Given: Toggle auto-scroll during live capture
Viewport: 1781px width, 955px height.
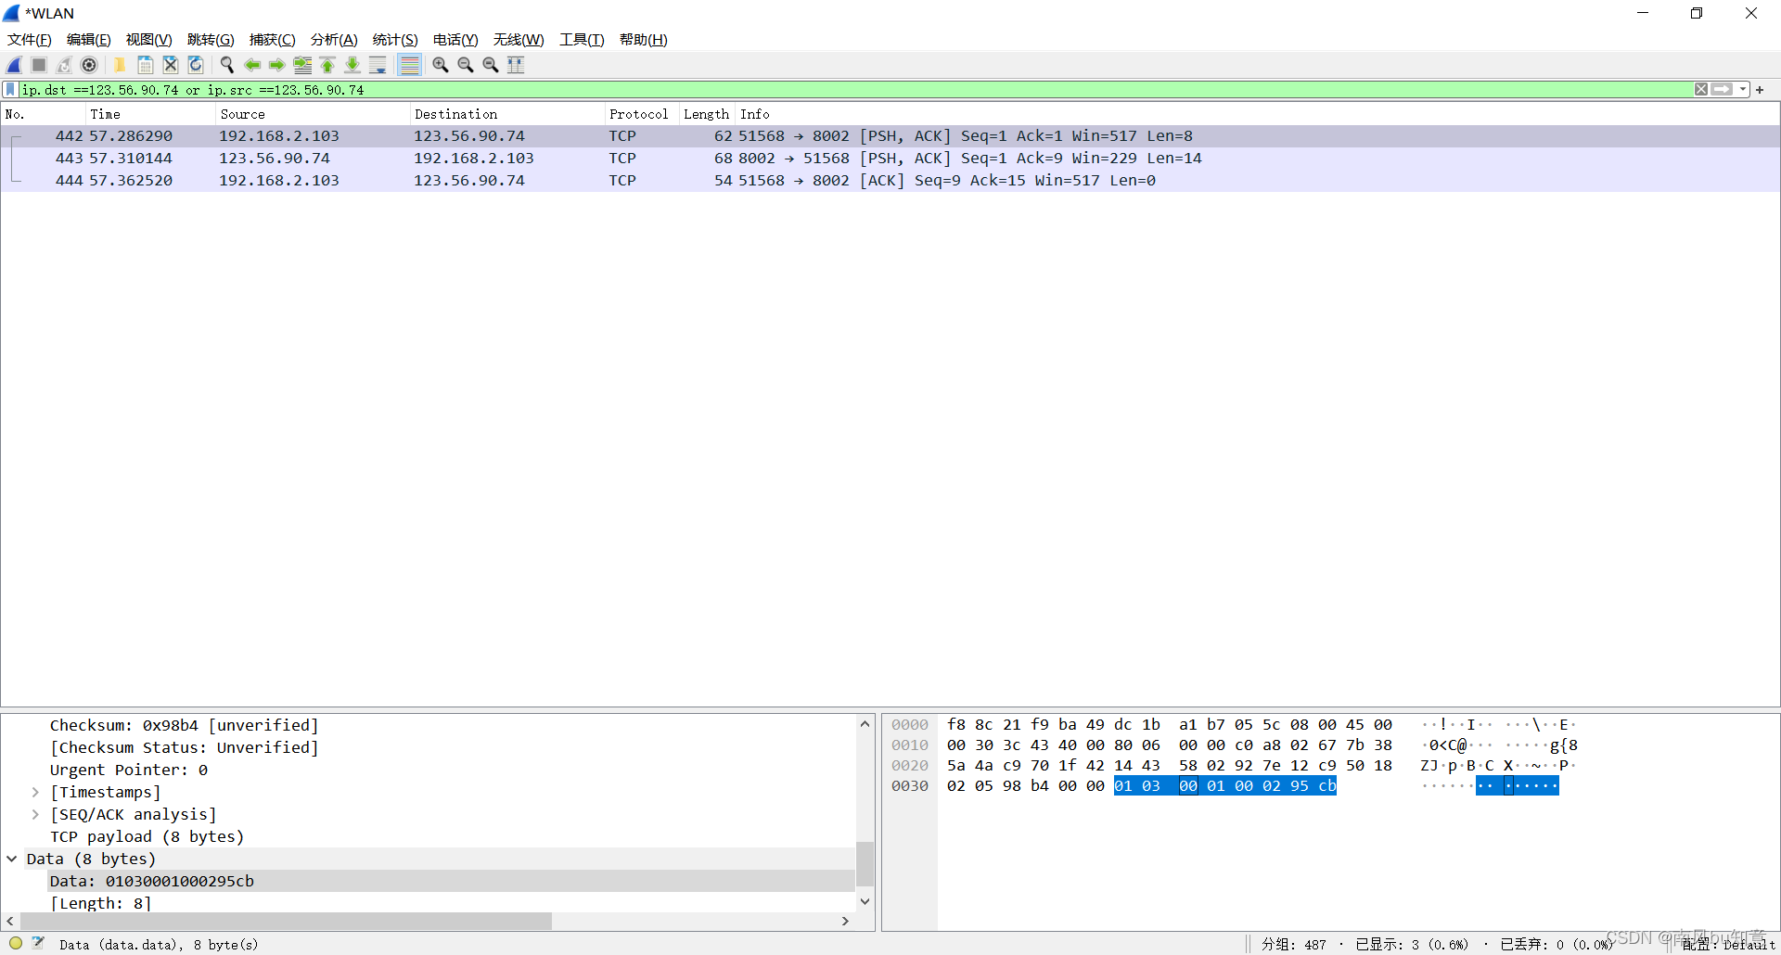Looking at the screenshot, I should pyautogui.click(x=378, y=65).
